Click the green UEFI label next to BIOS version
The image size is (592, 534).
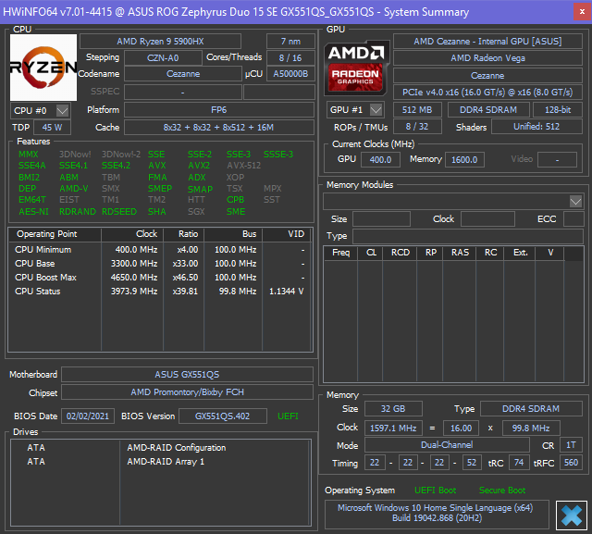coord(288,416)
